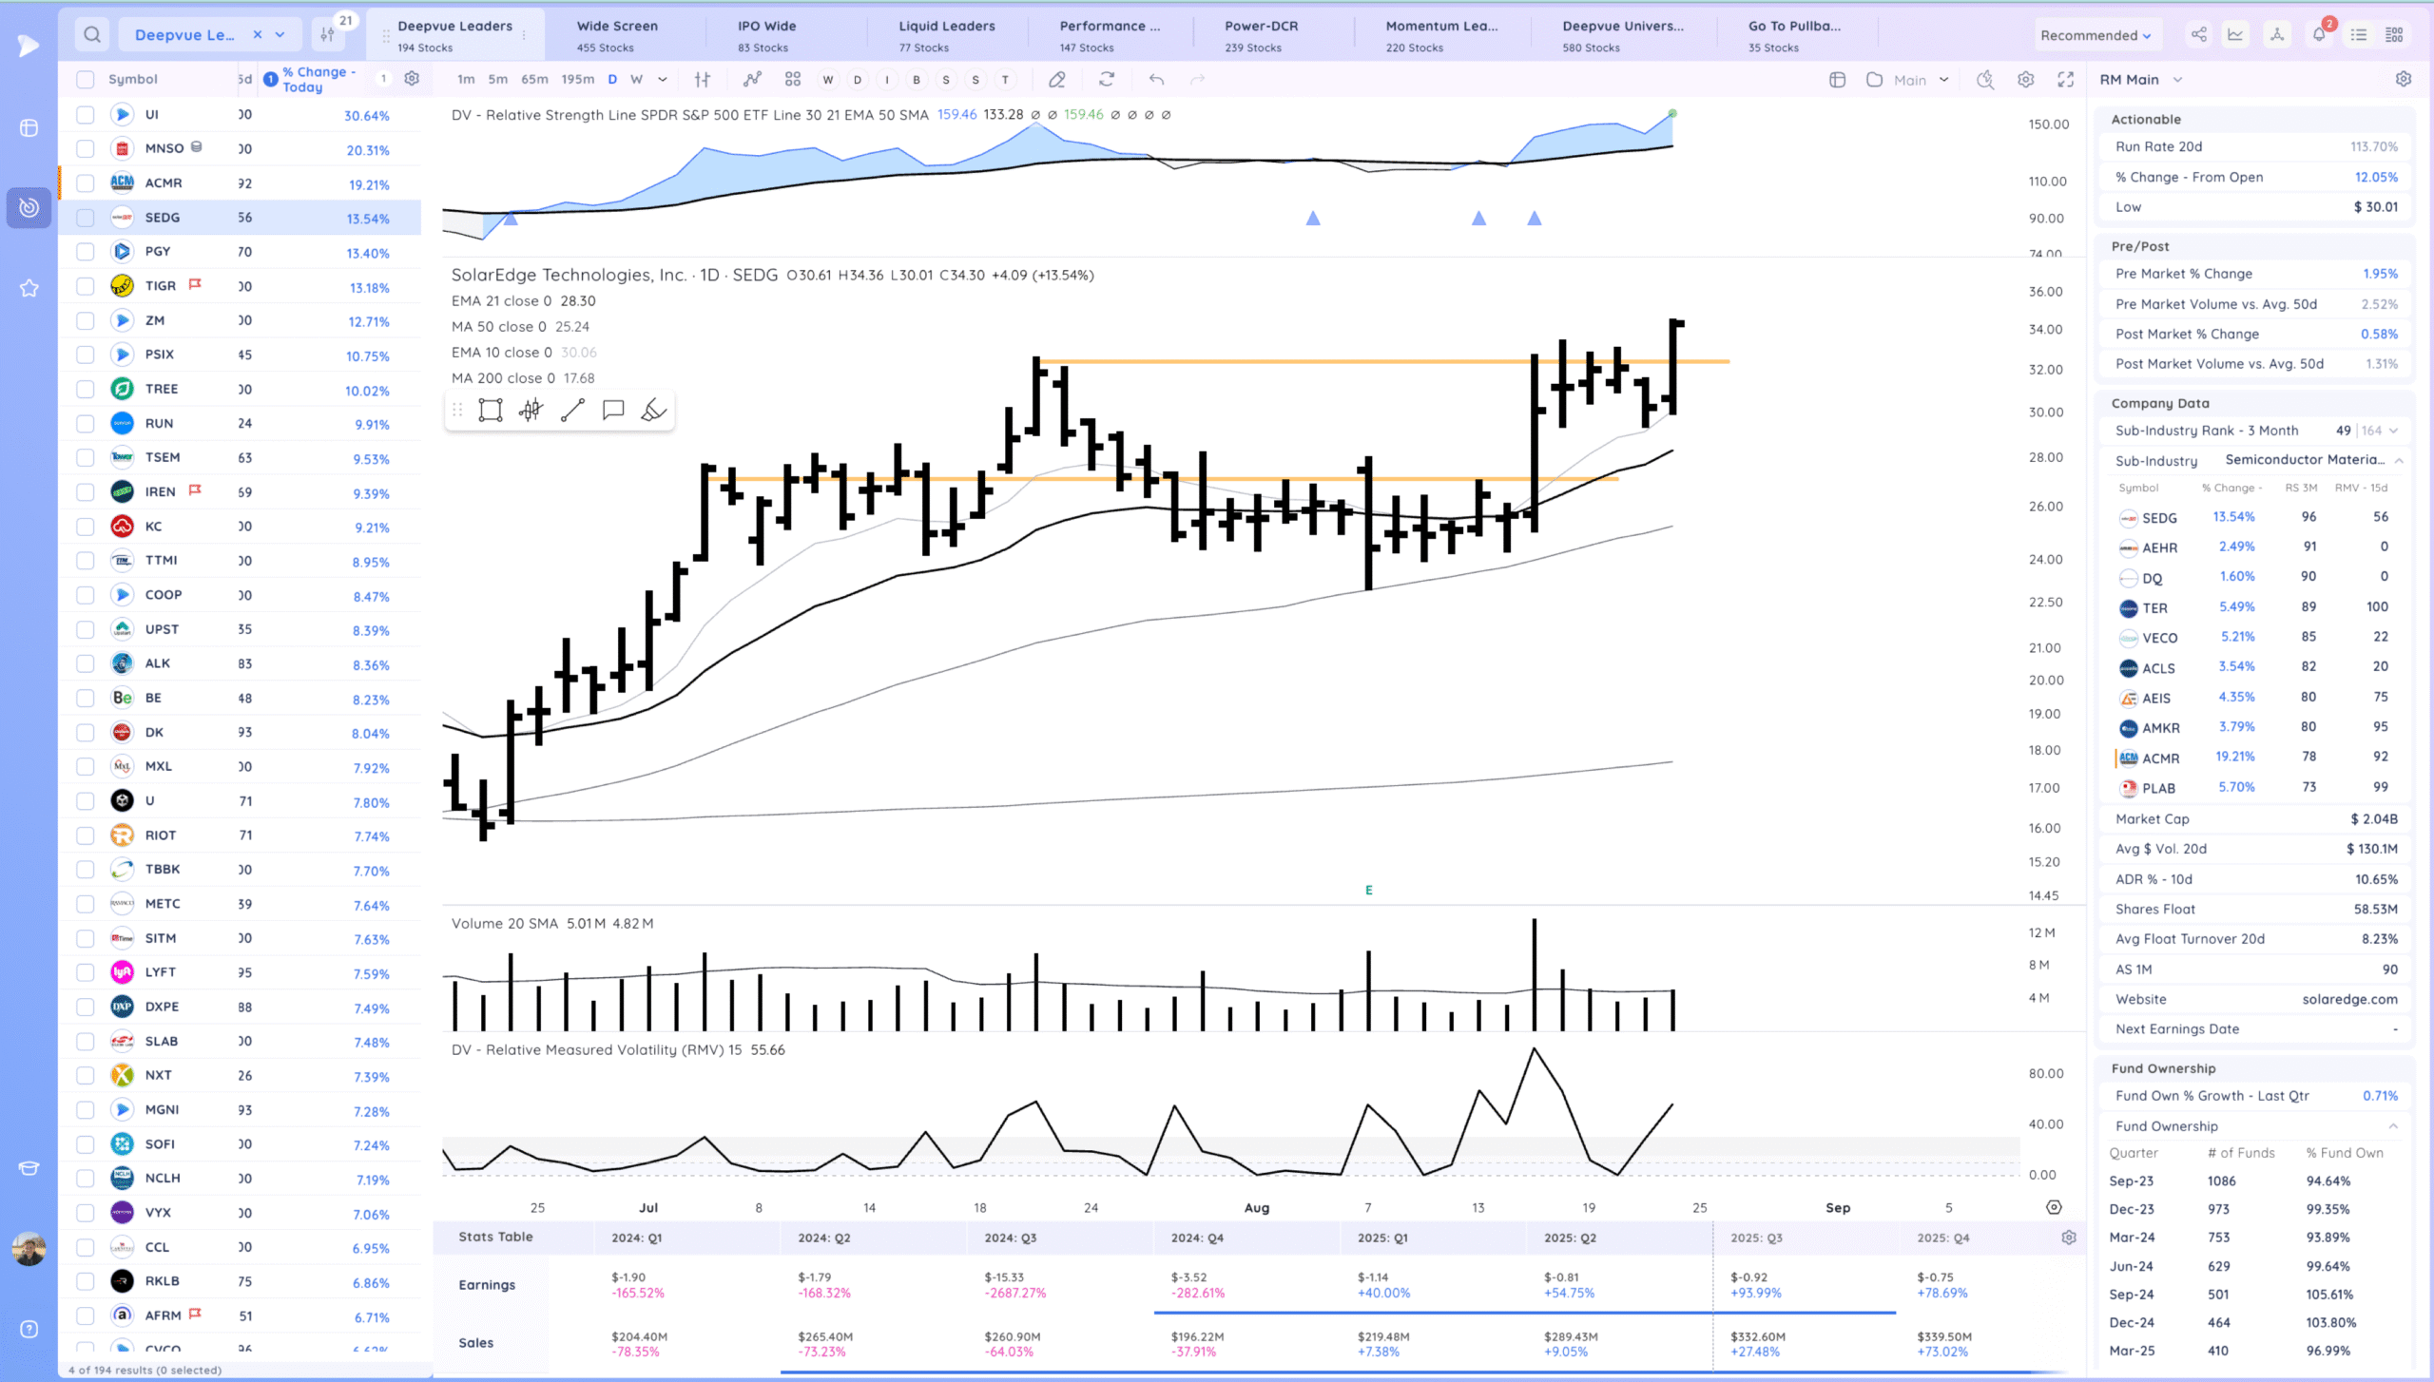Open the Deepvue Leaders watchlist chevron

[x=280, y=35]
